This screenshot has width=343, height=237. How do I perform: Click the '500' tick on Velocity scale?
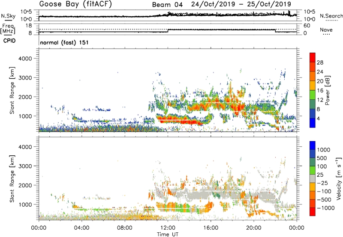322,158
